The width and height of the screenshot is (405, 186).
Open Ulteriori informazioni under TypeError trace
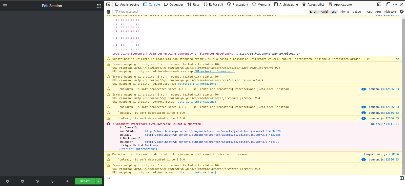pos(137,149)
